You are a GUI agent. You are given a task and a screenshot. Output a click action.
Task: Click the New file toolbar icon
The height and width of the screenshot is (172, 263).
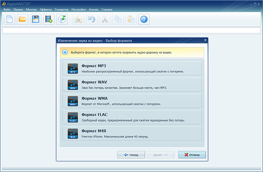click(x=10, y=19)
